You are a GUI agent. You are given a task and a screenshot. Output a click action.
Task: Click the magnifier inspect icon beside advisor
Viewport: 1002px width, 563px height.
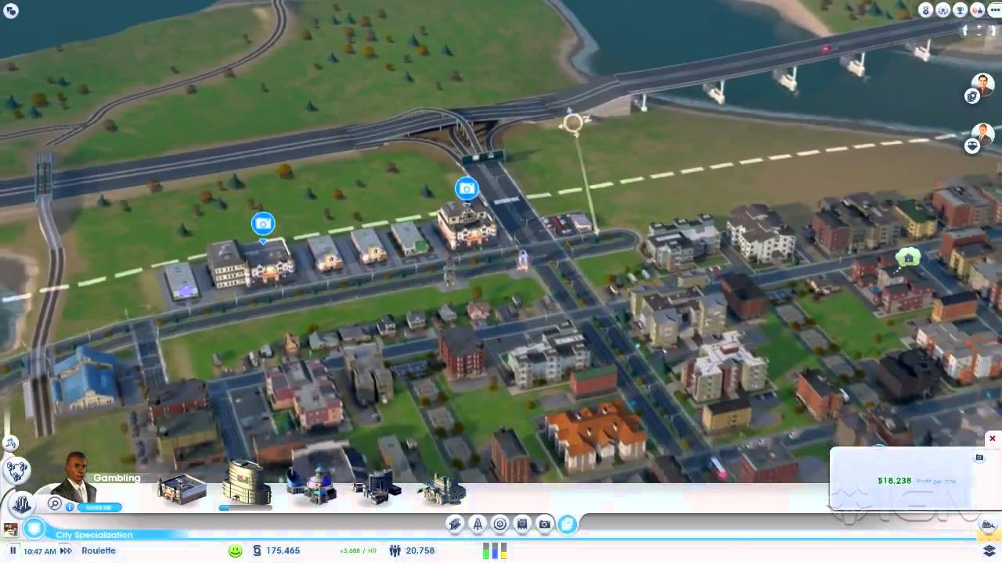[x=54, y=503]
